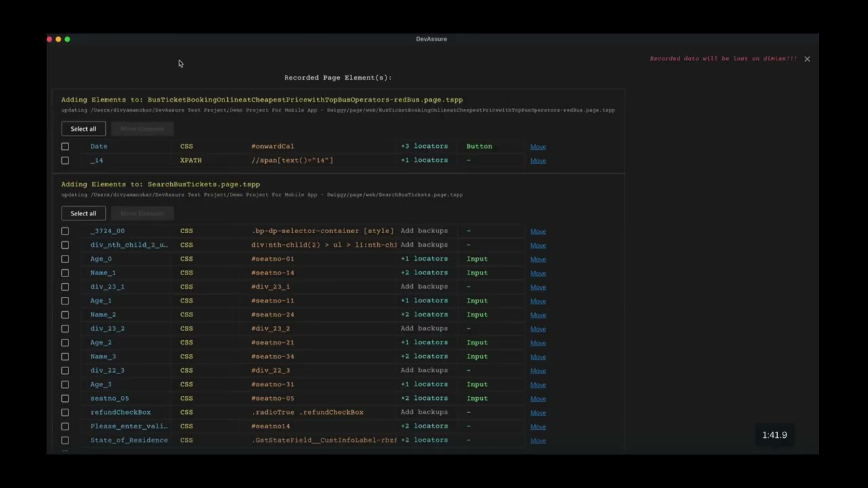
Task: Click the #onwardCal locator value
Action: [x=273, y=146]
